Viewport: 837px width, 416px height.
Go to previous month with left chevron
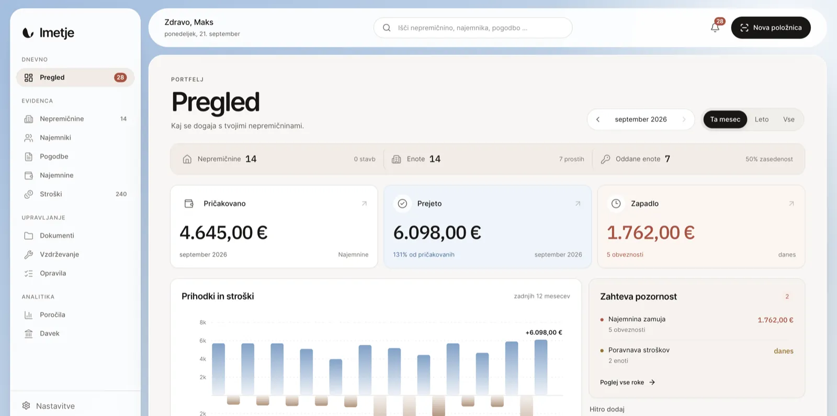598,119
